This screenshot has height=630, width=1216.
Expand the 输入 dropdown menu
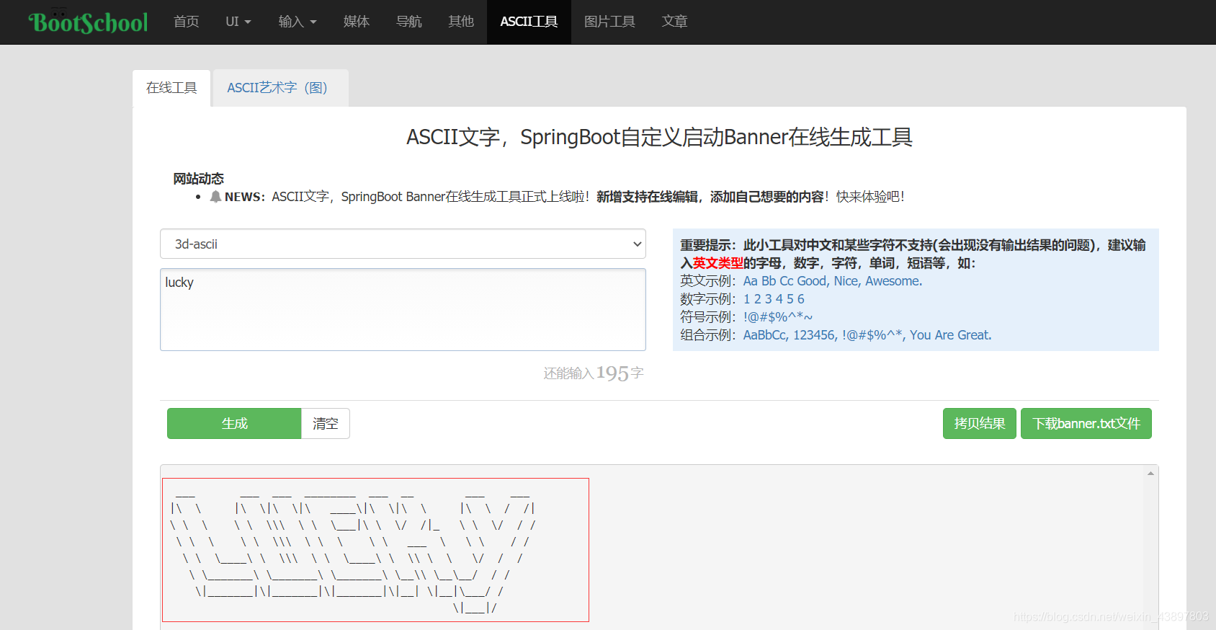(x=298, y=22)
